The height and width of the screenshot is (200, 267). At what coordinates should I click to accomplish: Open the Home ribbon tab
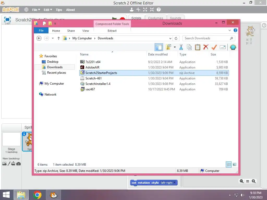[x=56, y=31]
